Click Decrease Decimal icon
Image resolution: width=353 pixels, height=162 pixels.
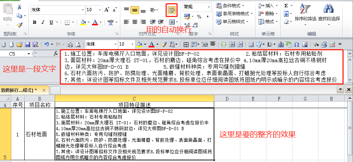pyautogui.click(x=195, y=25)
